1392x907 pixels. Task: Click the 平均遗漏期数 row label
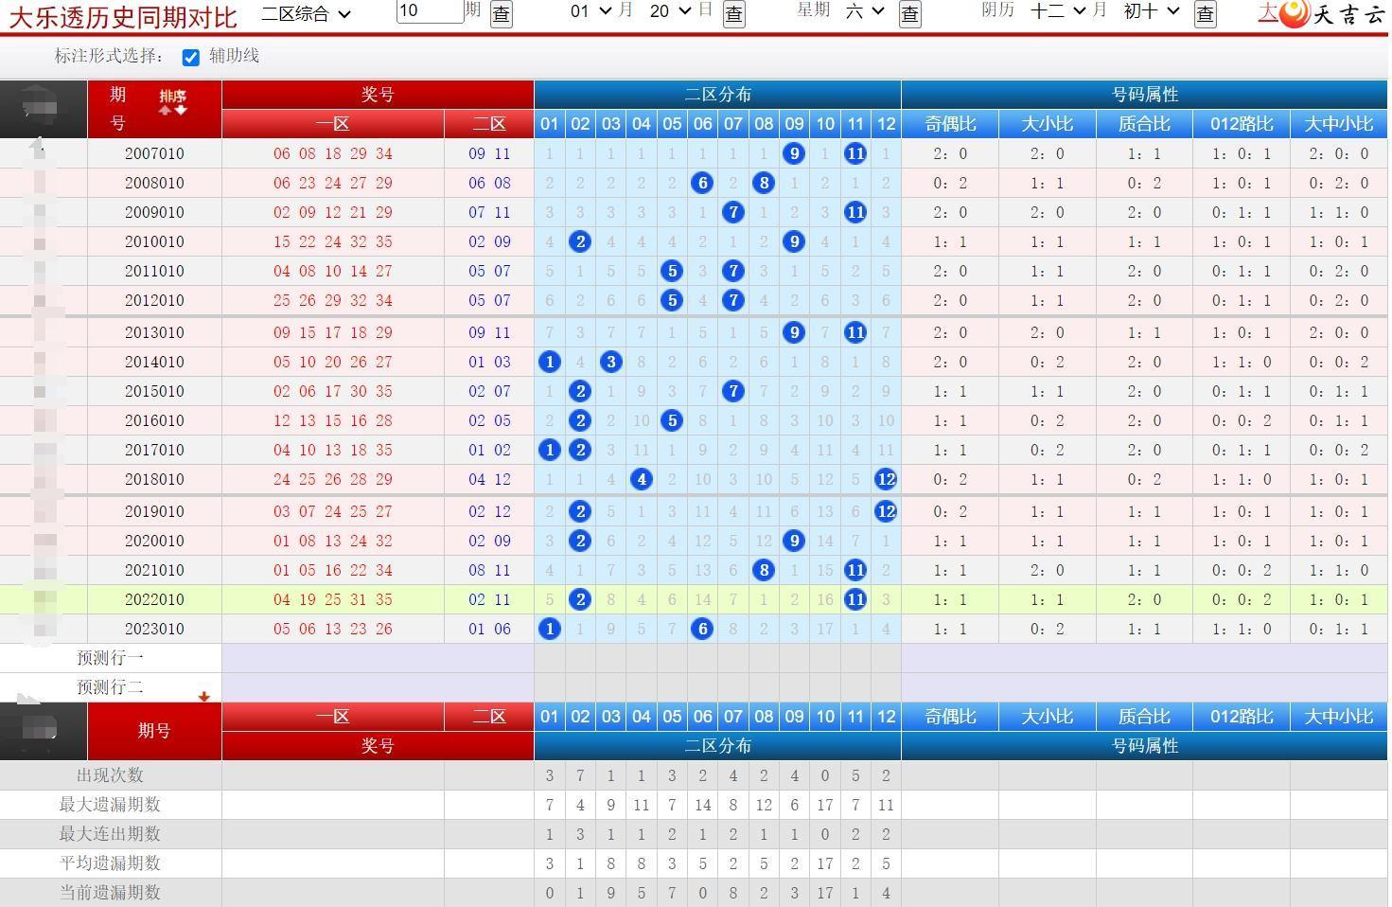(x=110, y=863)
